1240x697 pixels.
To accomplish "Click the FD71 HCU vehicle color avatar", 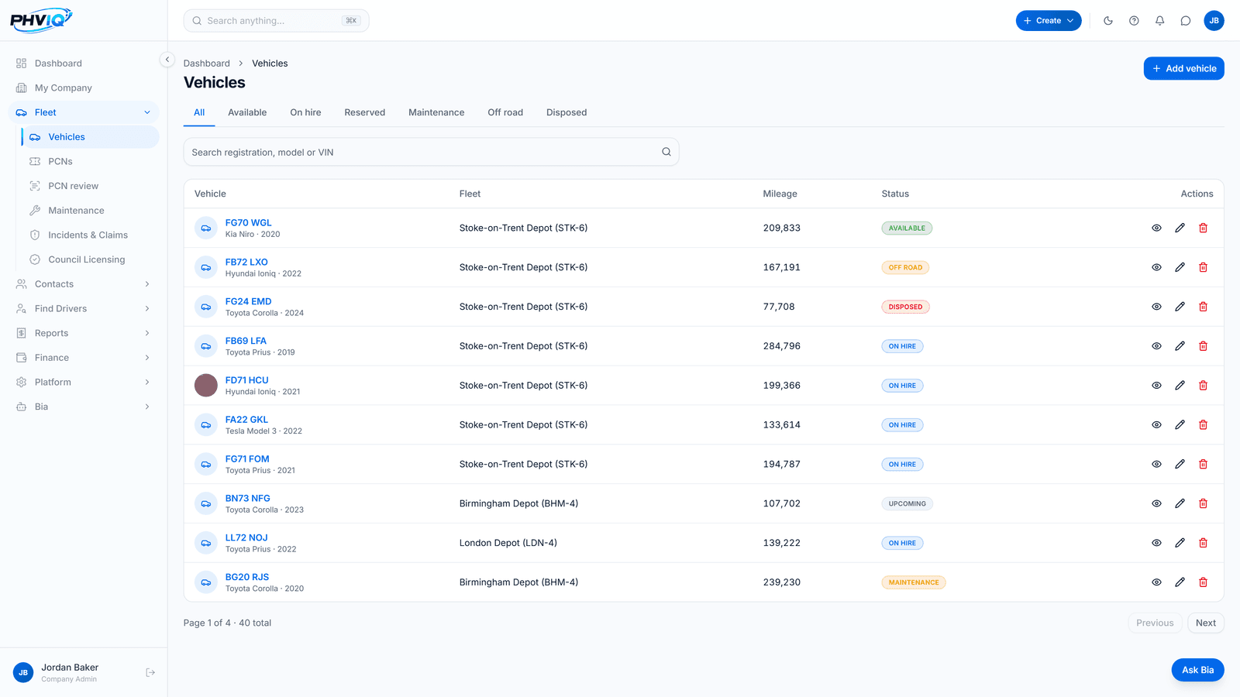I will [206, 385].
